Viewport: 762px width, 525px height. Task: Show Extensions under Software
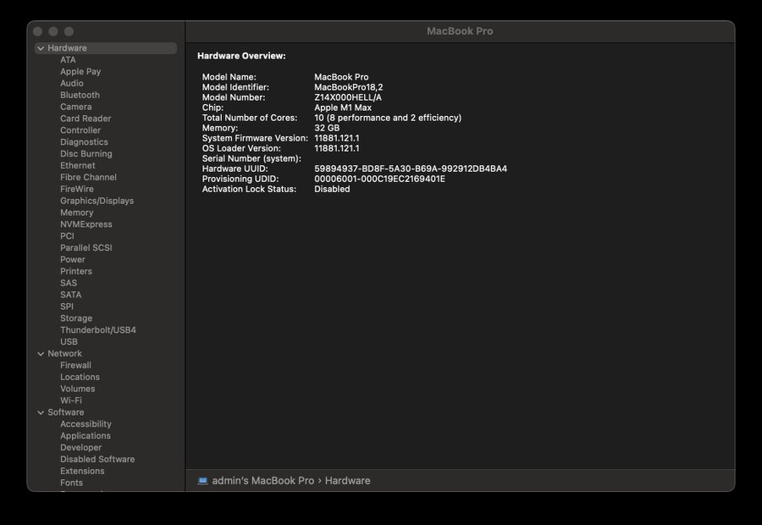82,471
